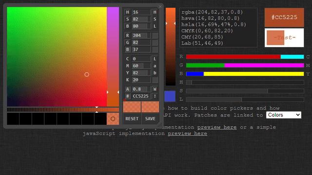The image size is (312, 175).
Task: Click the L lightness bar on right
Action: 245,99
